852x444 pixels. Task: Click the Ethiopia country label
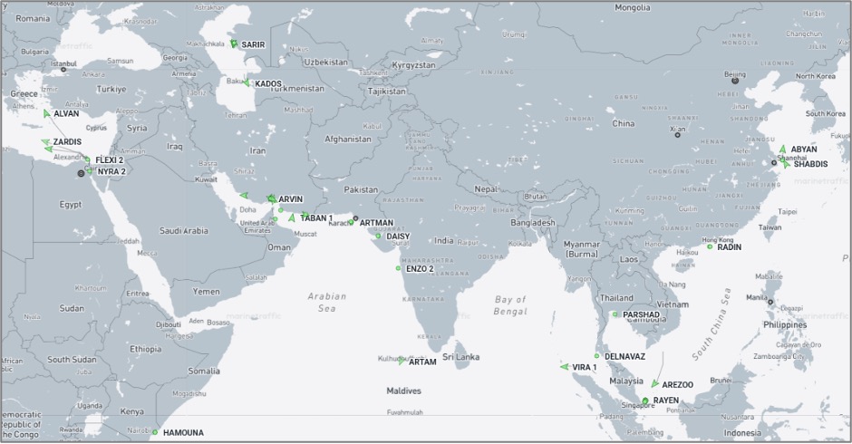point(146,350)
